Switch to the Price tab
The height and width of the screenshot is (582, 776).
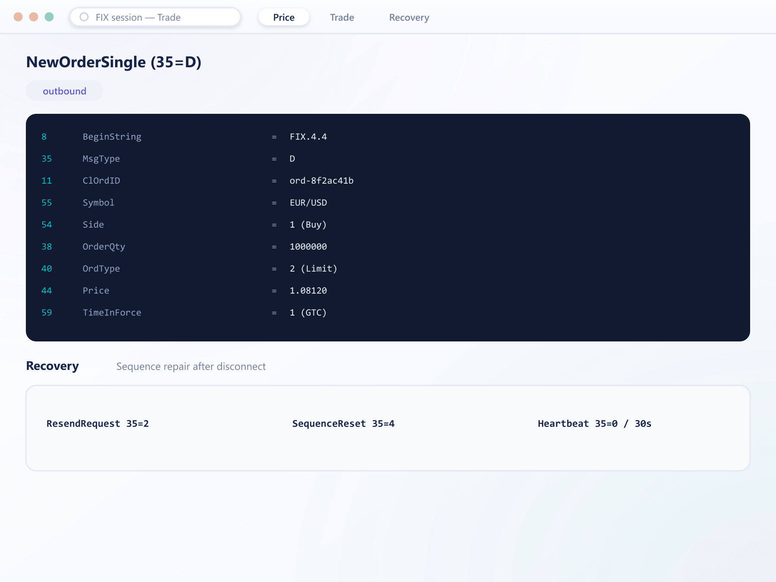[284, 17]
